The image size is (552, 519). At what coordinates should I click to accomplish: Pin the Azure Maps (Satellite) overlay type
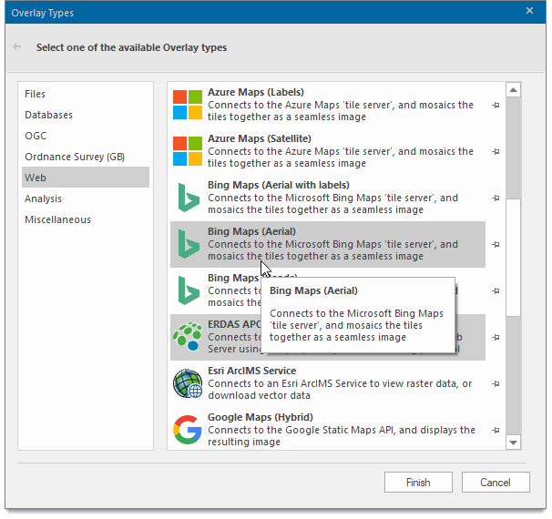pyautogui.click(x=496, y=152)
